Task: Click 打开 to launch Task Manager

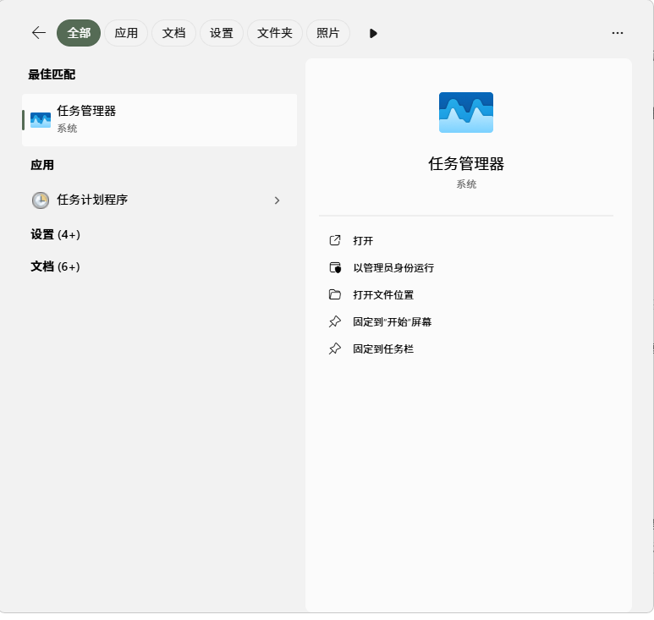Action: pyautogui.click(x=363, y=241)
